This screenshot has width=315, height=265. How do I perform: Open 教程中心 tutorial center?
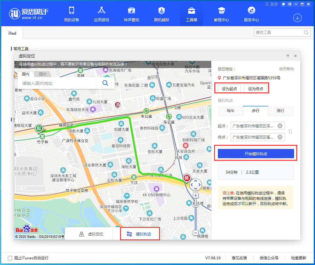tap(221, 14)
